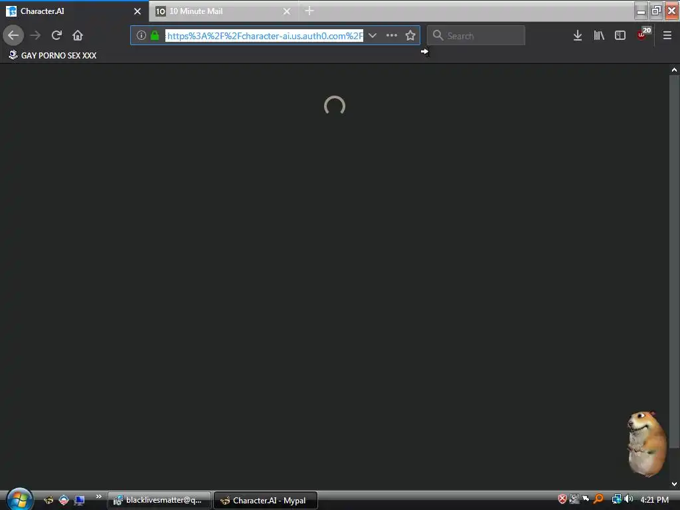Open the volume speaker tray icon
The width and height of the screenshot is (680, 510).
628,499
